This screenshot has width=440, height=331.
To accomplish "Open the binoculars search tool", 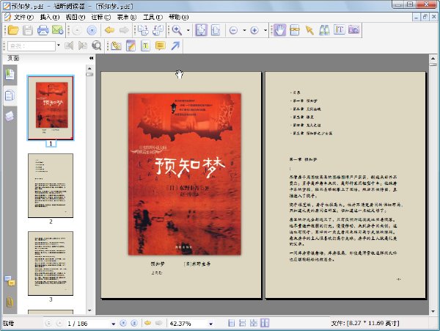I will 324,30.
